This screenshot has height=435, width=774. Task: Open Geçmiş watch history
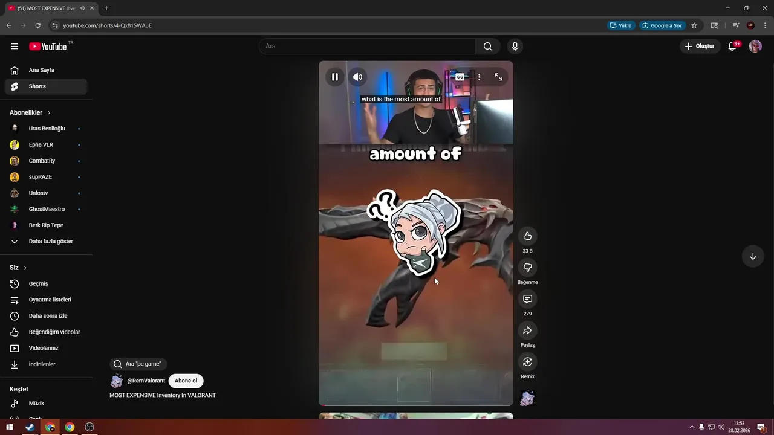coord(46,283)
